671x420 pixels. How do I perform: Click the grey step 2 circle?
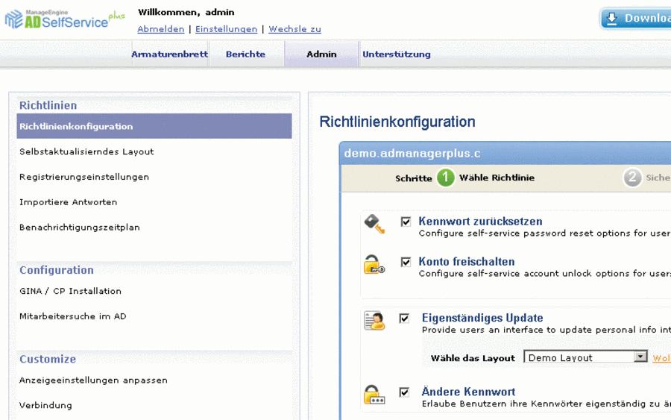point(632,178)
